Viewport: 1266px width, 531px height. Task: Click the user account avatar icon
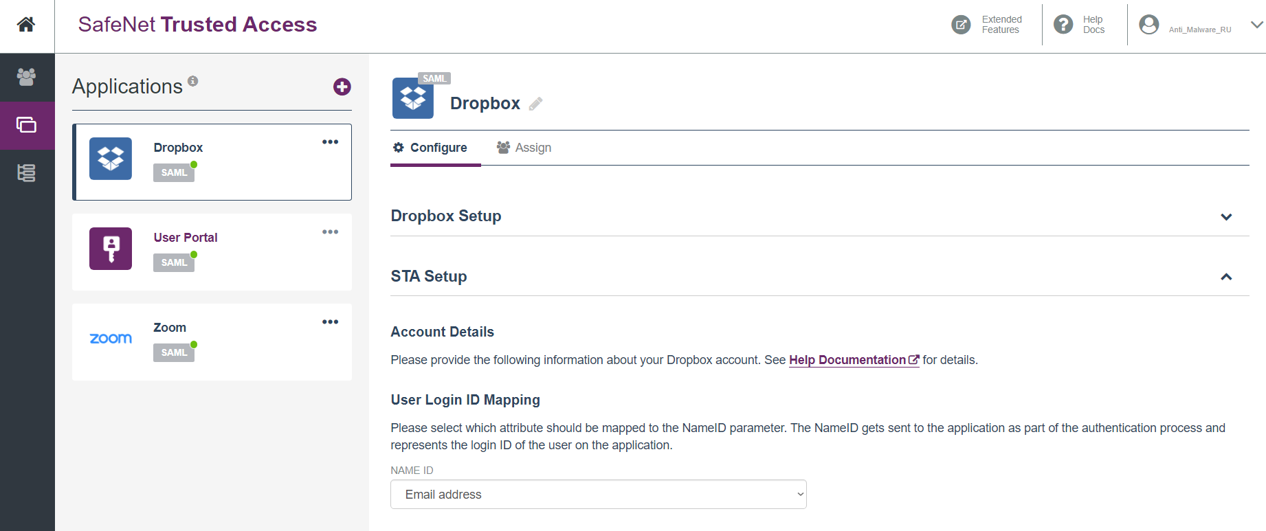[x=1149, y=25]
